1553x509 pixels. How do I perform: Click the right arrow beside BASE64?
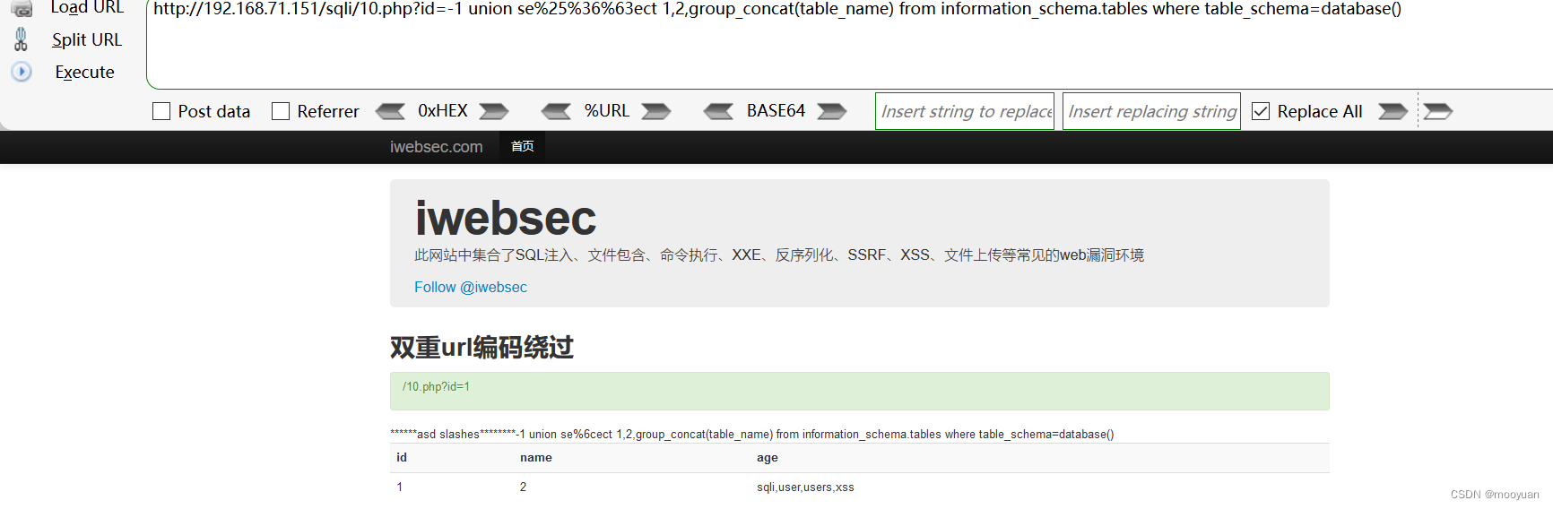tap(832, 111)
